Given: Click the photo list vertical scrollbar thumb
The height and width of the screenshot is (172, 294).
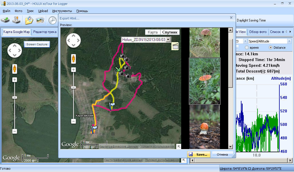Looking at the screenshot, I should coord(231,63).
